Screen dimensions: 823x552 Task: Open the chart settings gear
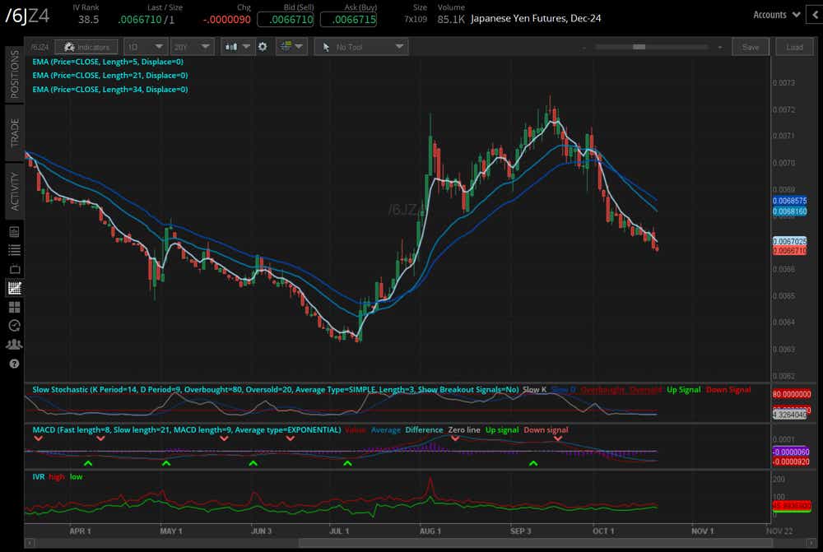263,47
